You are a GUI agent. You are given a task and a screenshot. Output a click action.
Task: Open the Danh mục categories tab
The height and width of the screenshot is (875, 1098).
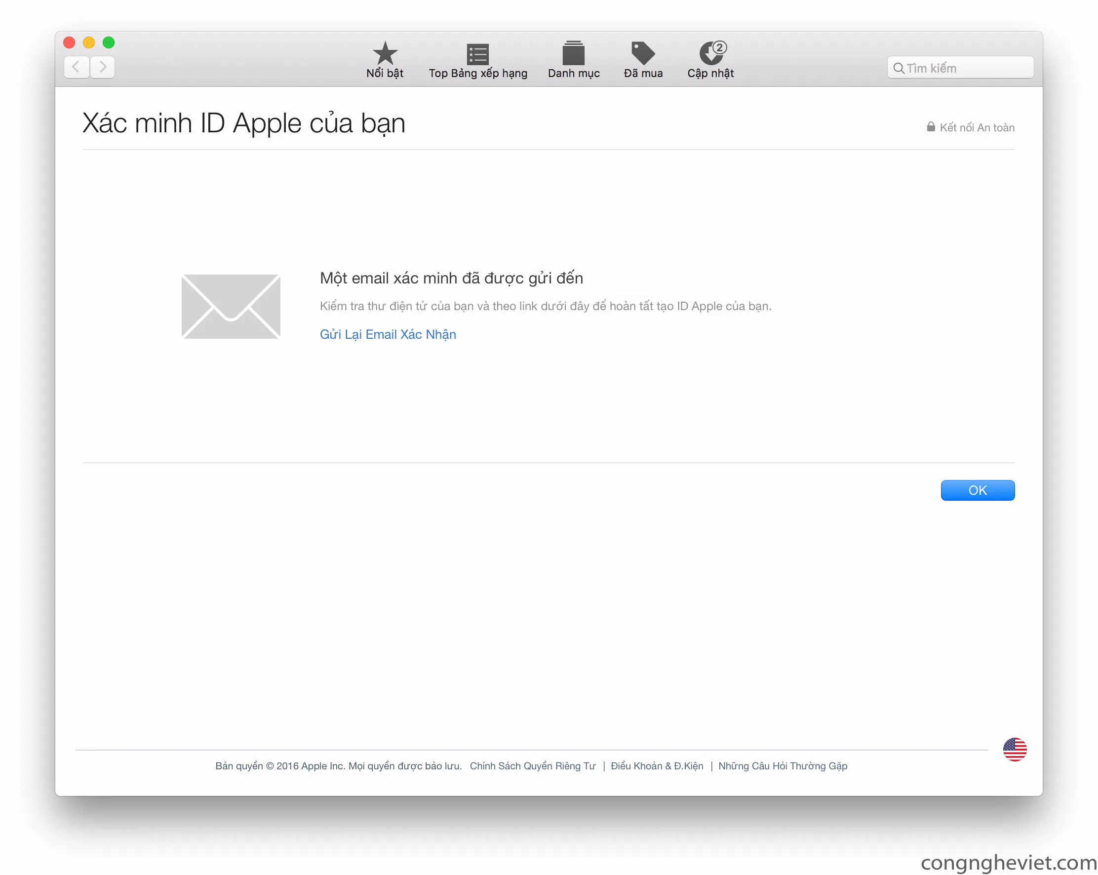[574, 60]
